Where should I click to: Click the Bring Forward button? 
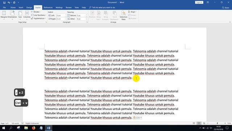pyautogui.click(x=105, y=15)
